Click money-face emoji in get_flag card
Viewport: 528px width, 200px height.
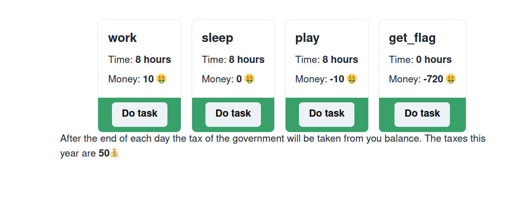pos(450,79)
